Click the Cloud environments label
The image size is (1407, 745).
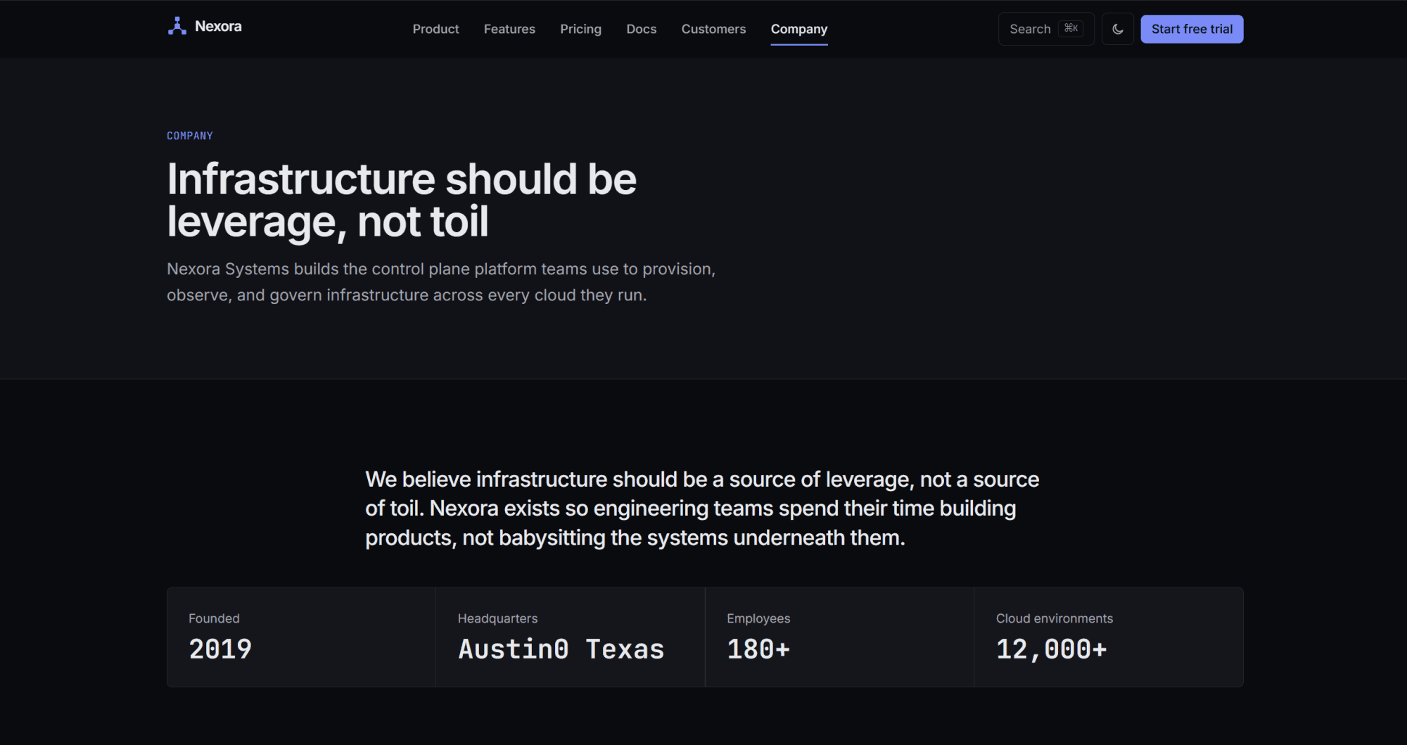pos(1055,618)
